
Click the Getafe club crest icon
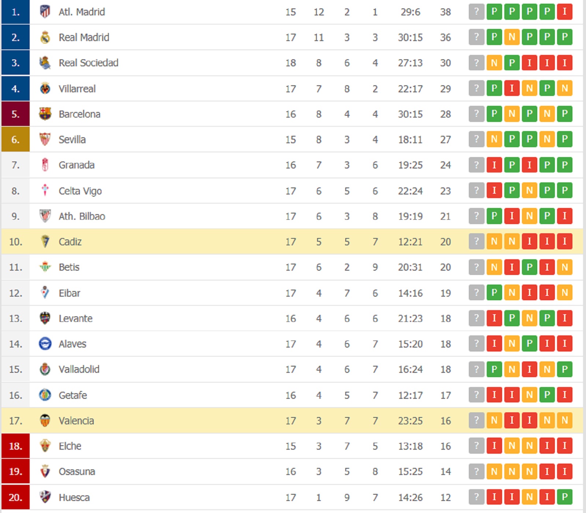coord(45,395)
